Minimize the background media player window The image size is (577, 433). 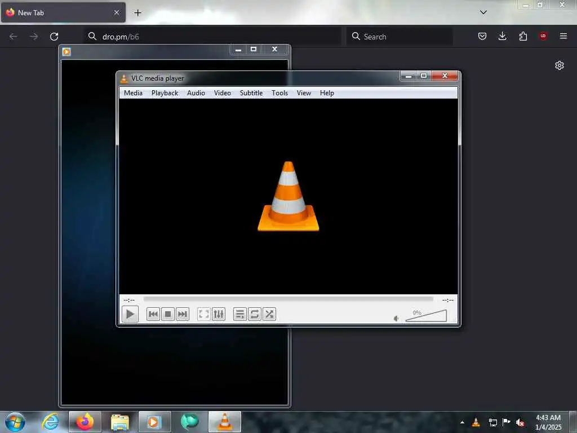click(238, 50)
